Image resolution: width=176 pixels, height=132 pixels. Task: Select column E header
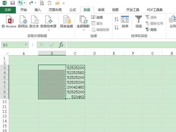coord(113,53)
